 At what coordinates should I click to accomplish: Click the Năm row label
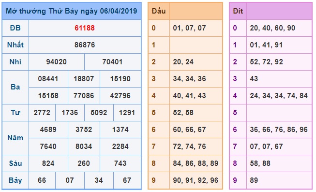pos(15,138)
